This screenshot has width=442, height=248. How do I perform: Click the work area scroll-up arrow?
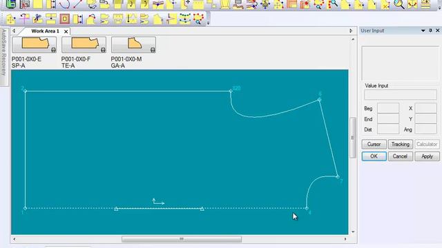[x=353, y=39]
